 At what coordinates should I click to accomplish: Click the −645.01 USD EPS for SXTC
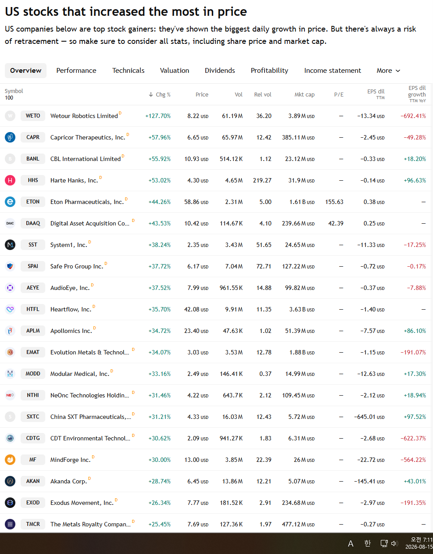point(369,417)
